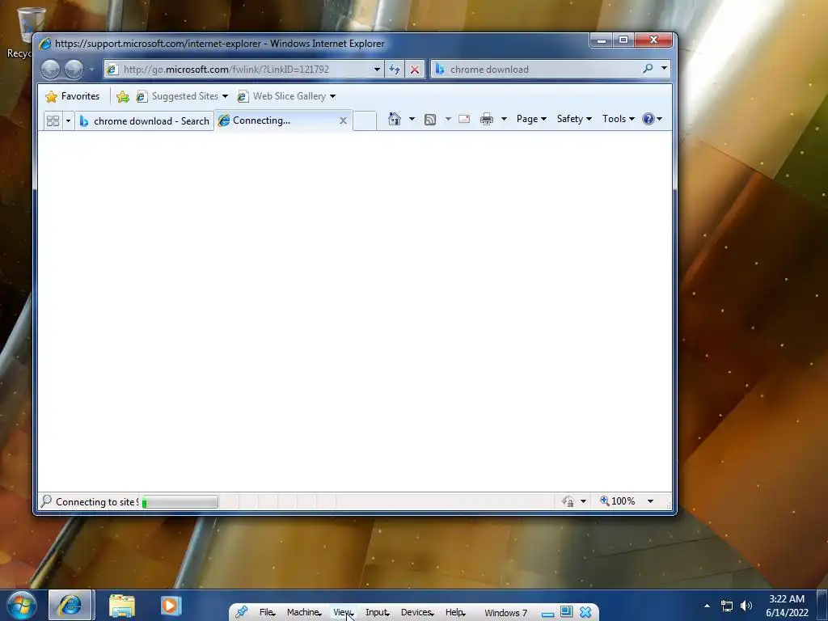Image resolution: width=828 pixels, height=621 pixels.
Task: Open search provider options dropdown
Action: [x=664, y=68]
